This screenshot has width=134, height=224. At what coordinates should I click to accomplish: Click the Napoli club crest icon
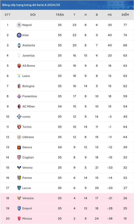click(x=19, y=25)
